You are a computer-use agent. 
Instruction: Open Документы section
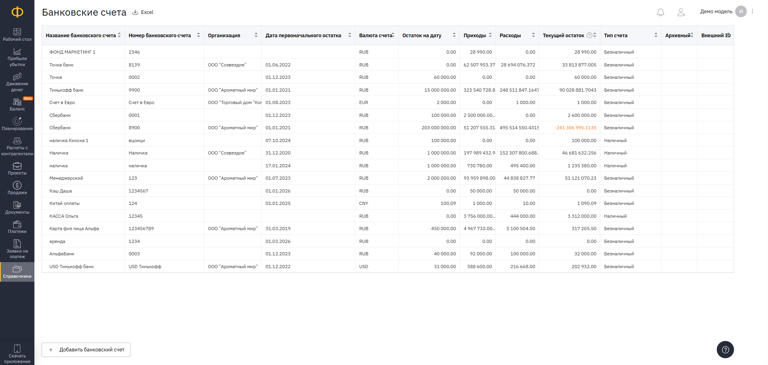click(x=17, y=208)
